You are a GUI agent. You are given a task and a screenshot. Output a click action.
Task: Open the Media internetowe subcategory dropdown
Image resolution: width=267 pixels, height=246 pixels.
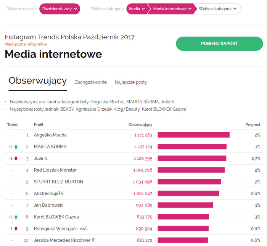[x=172, y=9]
